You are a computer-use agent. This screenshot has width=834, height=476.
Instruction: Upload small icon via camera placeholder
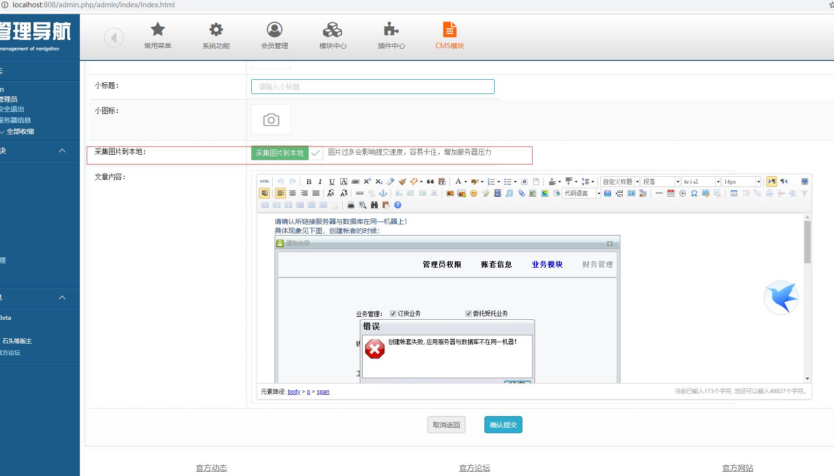coord(271,120)
